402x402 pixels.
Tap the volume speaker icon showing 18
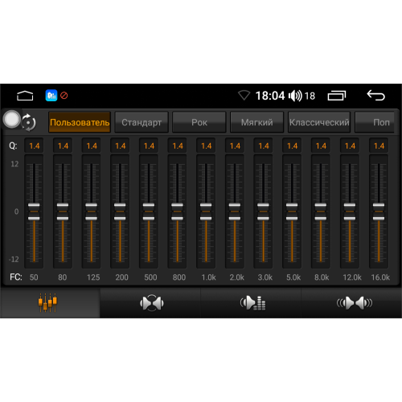(x=295, y=96)
